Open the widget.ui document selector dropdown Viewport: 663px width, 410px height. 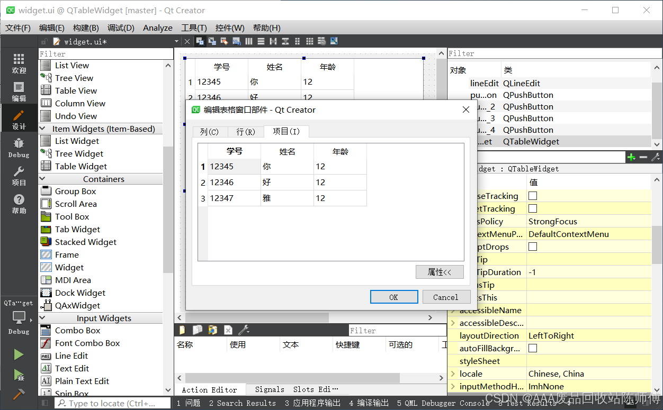[176, 41]
